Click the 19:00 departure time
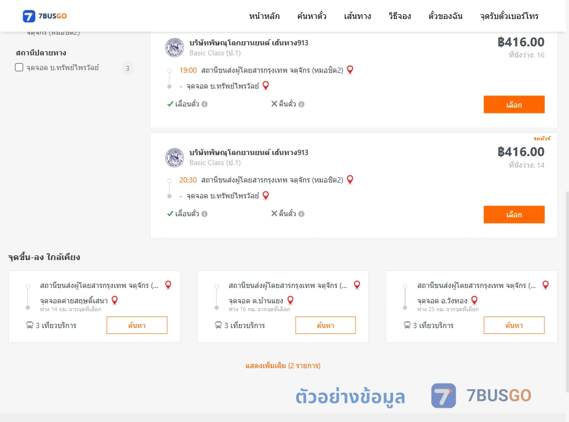This screenshot has height=422, width=569. [188, 70]
